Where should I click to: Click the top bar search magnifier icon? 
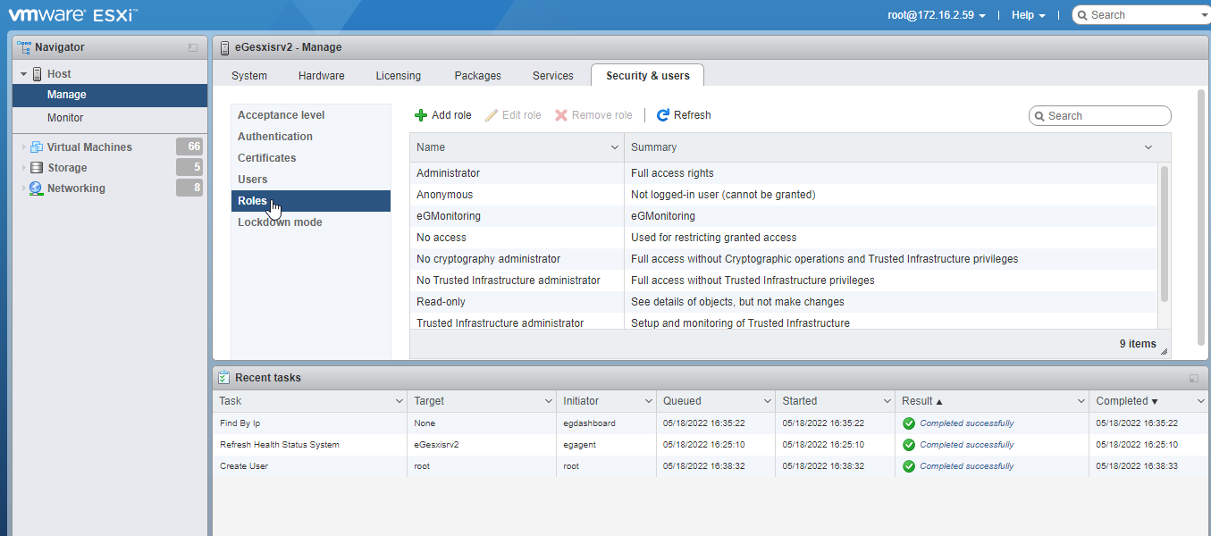[1083, 15]
